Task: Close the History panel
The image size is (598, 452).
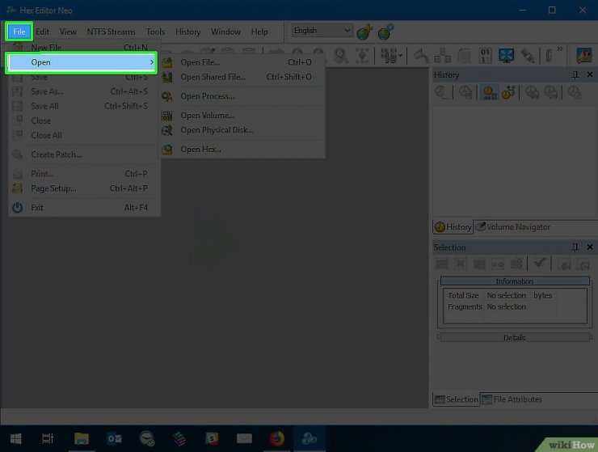Action: [x=590, y=74]
